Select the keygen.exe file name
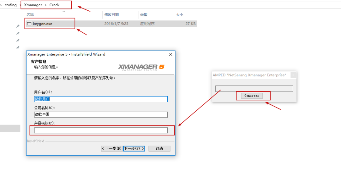 click(x=42, y=24)
